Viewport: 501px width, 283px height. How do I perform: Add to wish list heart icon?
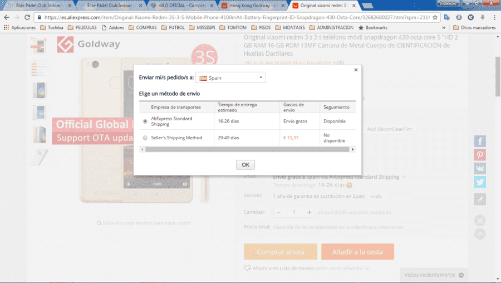pos(247,269)
